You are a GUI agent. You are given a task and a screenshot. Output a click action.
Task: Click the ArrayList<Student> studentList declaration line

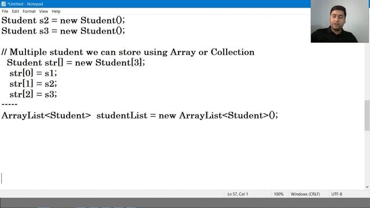140,116
